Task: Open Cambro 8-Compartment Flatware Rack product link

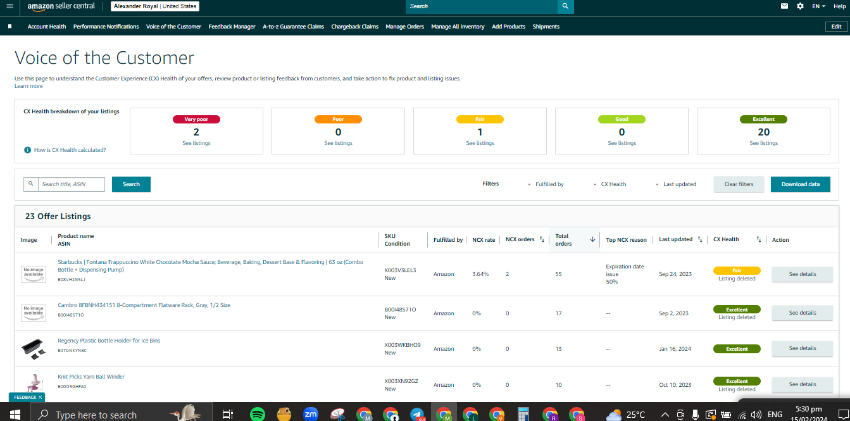Action: tap(144, 305)
